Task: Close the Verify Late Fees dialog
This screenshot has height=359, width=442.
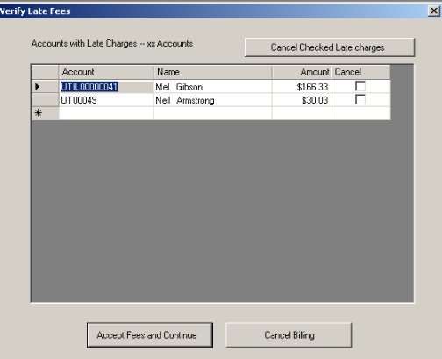Action: [434, 11]
